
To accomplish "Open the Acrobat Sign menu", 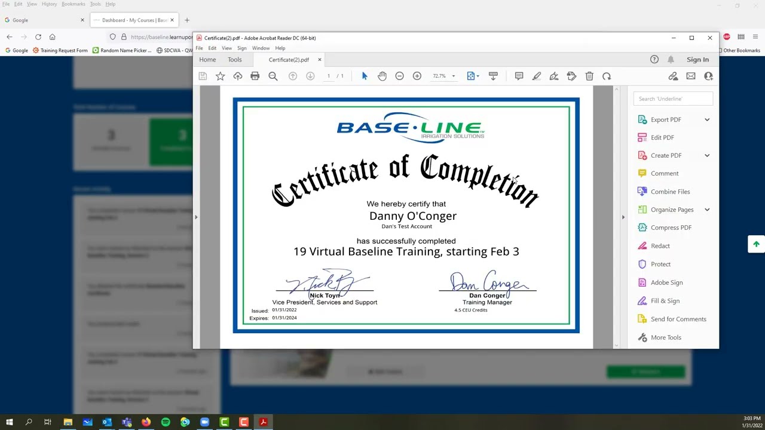I will tap(241, 48).
